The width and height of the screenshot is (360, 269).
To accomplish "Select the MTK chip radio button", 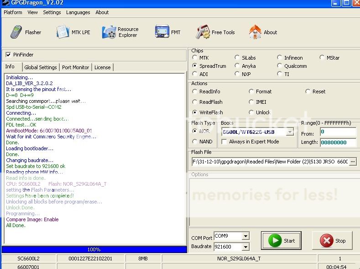I will point(194,57).
